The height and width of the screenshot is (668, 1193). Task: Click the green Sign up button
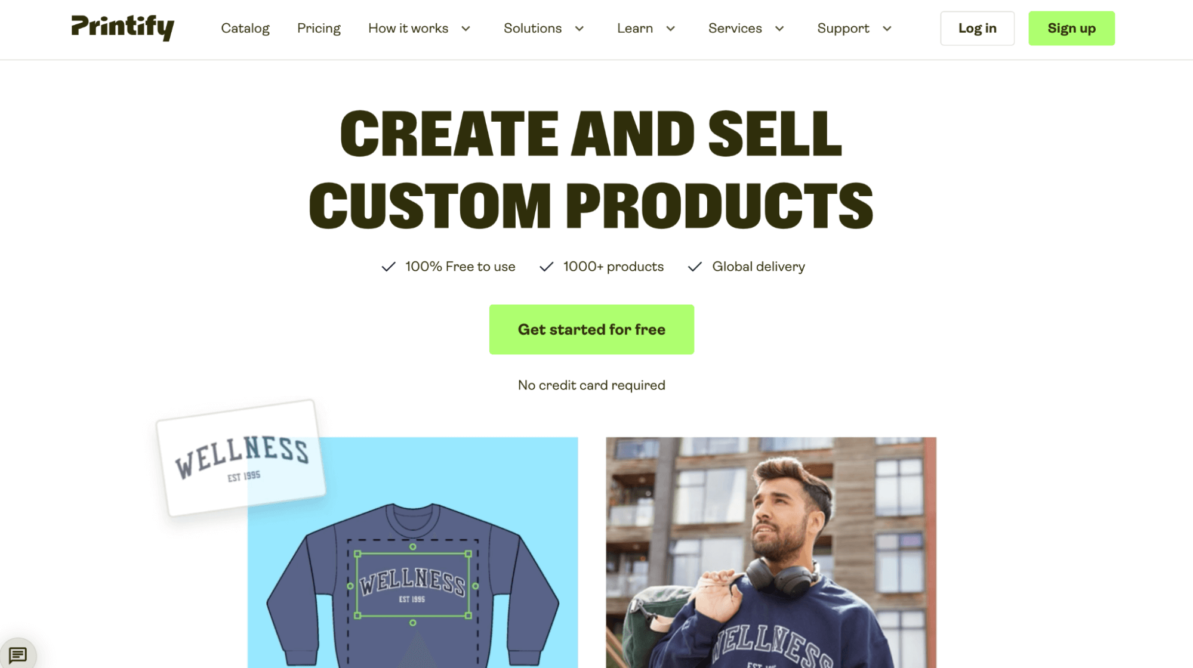[x=1072, y=28]
